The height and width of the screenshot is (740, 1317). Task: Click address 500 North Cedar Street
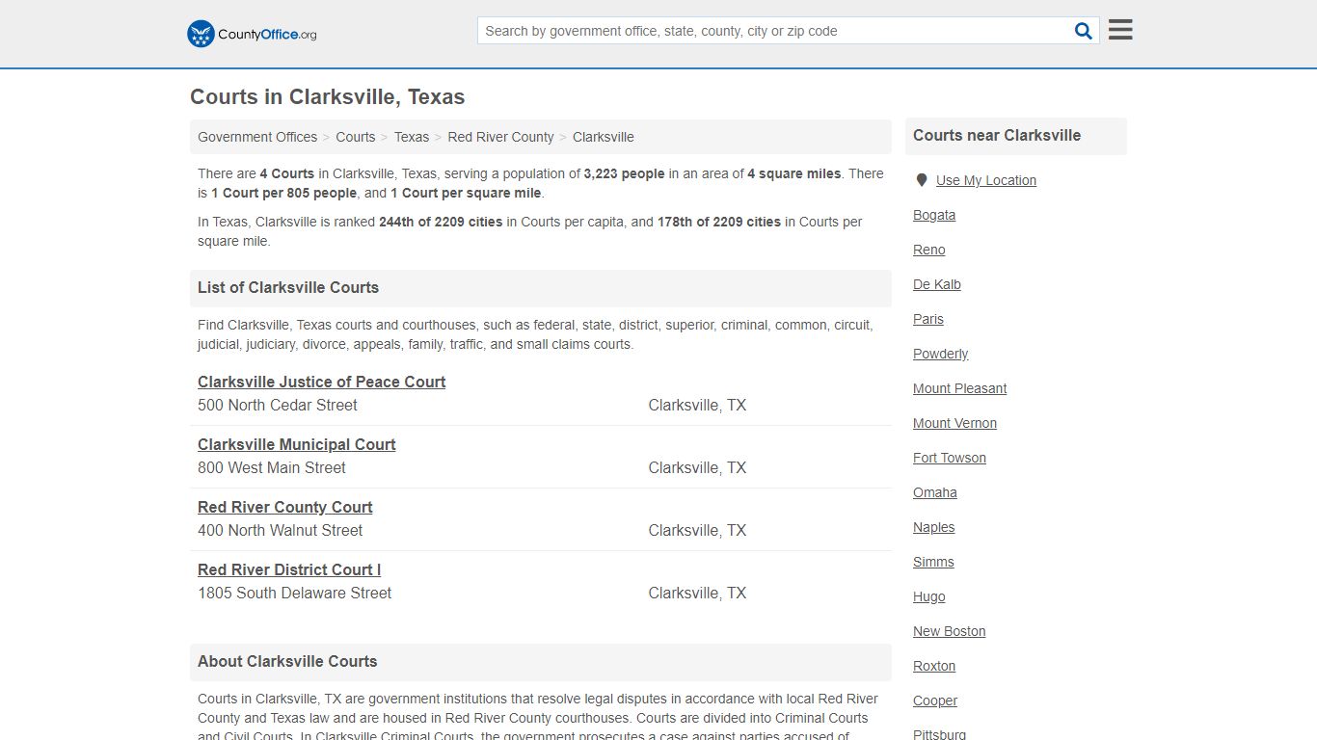278,405
